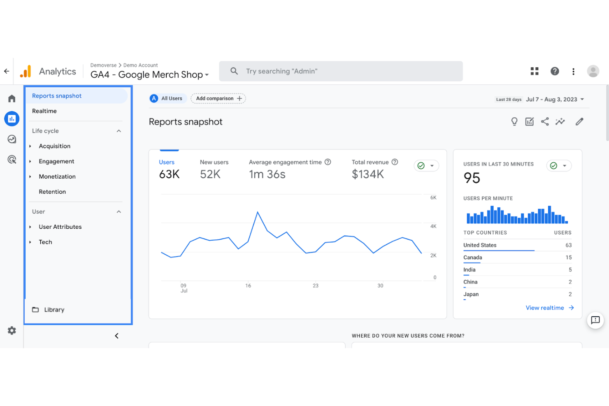Open the data quality dropdown on realtime card
The image size is (609, 406).
tap(559, 165)
